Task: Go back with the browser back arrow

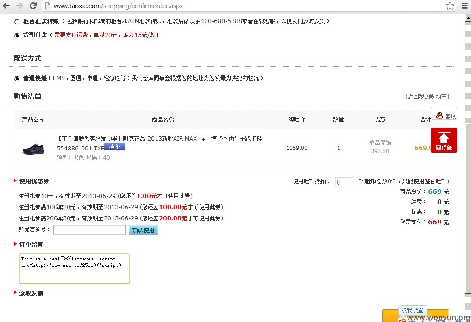Action: 6,6
